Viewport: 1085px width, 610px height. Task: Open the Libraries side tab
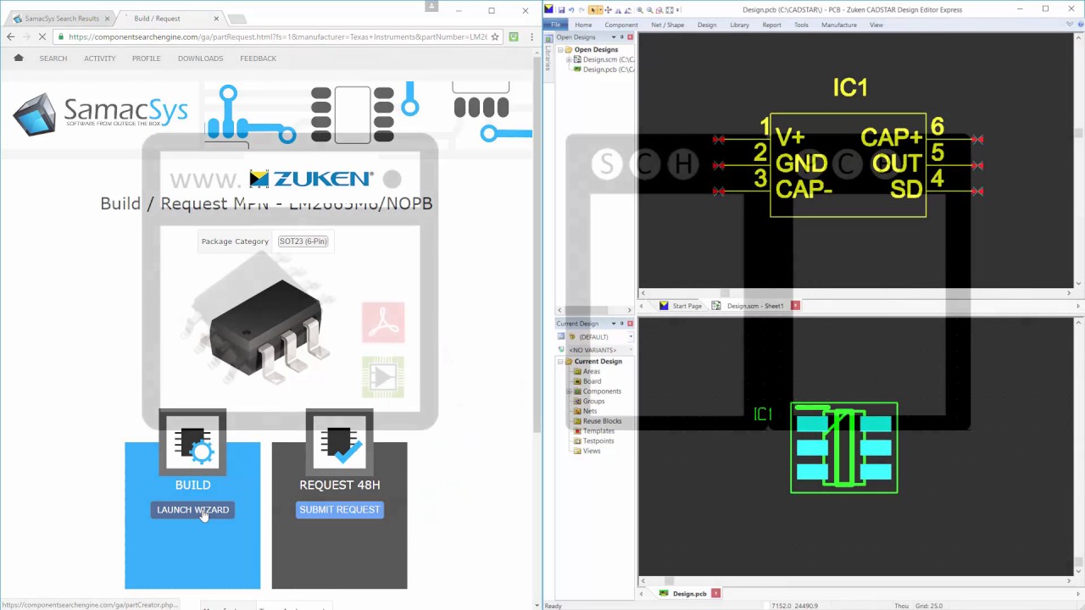click(548, 58)
